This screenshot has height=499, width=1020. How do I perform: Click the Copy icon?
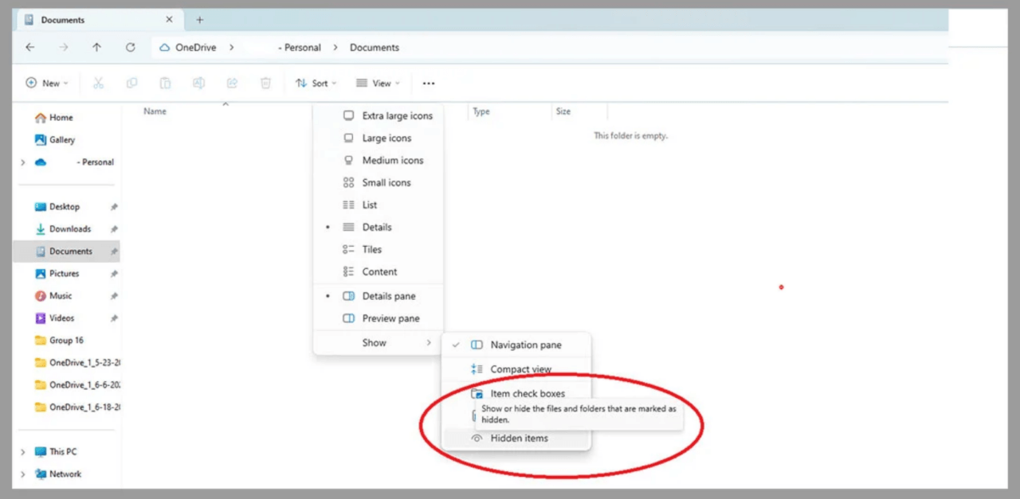(x=131, y=83)
